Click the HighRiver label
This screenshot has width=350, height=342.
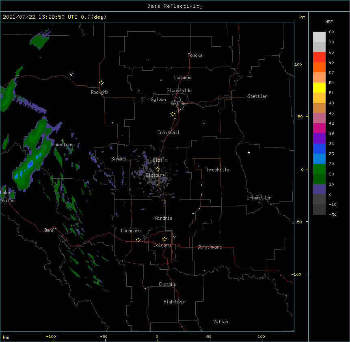175,302
